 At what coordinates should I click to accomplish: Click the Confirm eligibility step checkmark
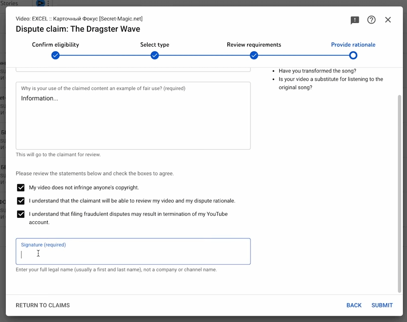click(x=55, y=55)
